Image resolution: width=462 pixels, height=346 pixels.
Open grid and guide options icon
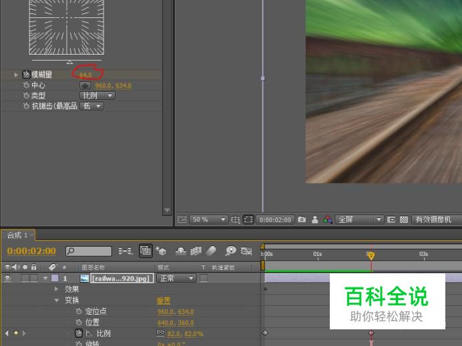coord(235,220)
